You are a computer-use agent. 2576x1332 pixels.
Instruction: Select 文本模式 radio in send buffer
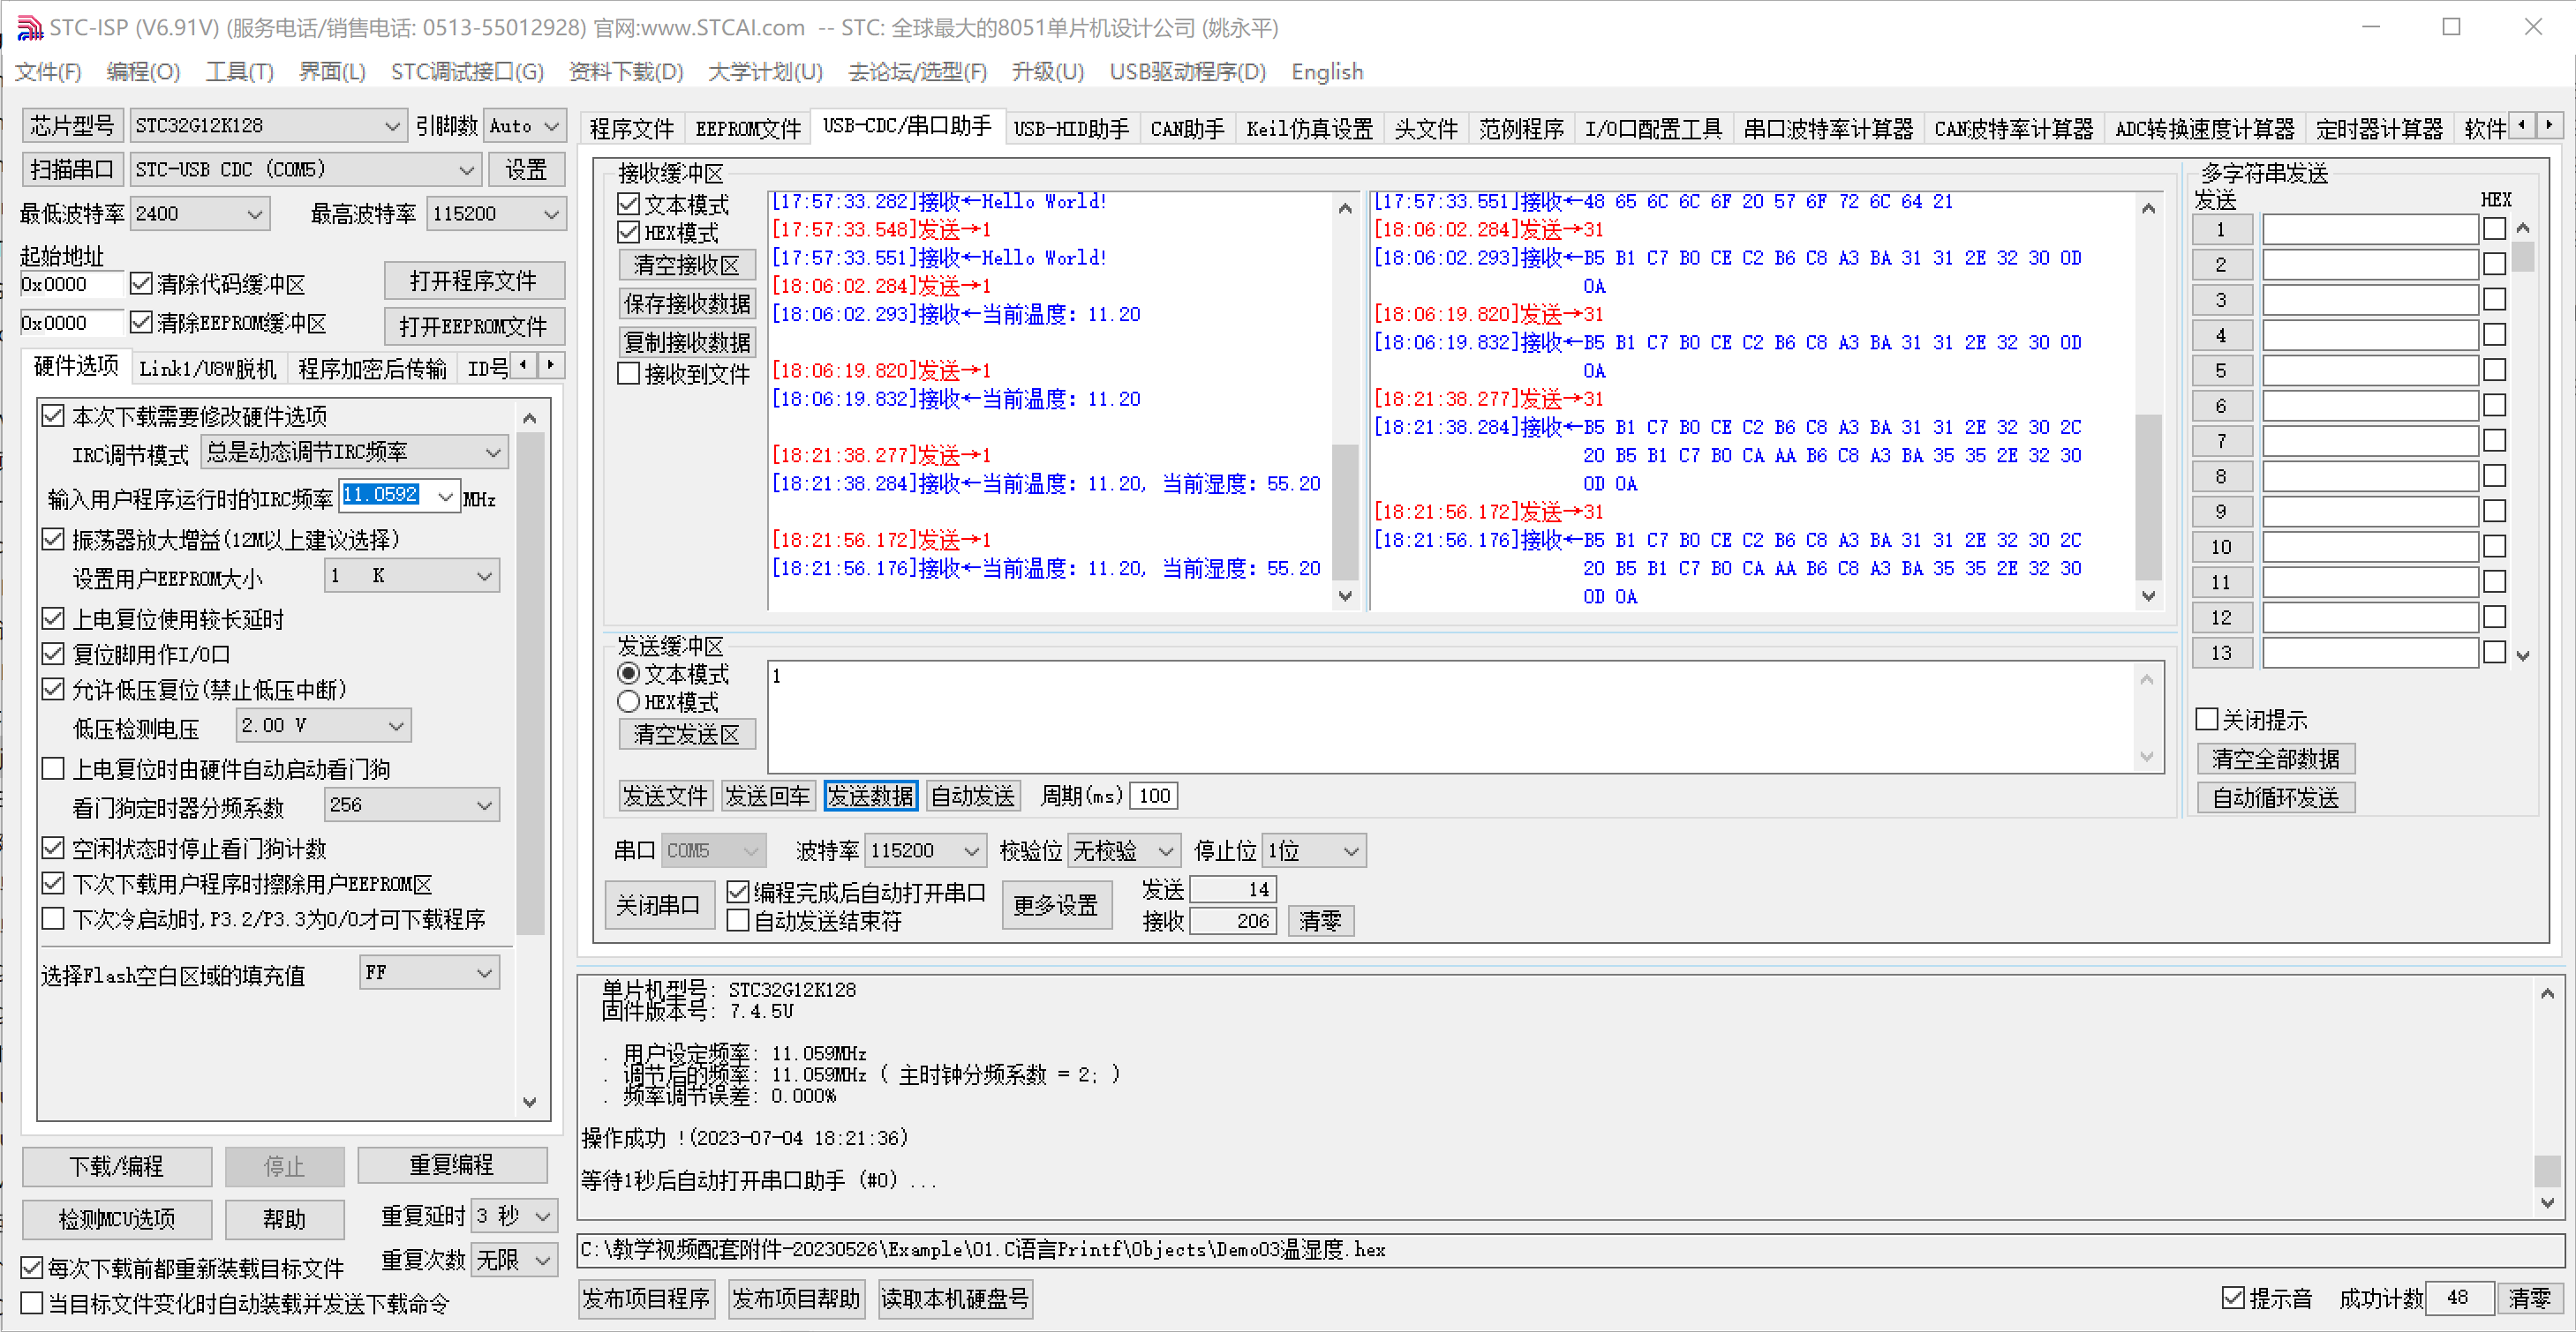click(628, 673)
